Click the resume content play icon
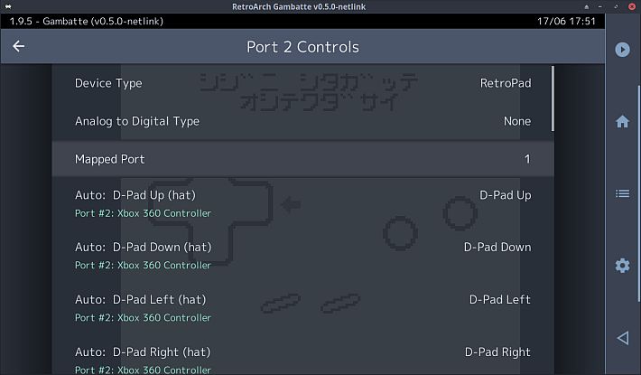The image size is (641, 375). (x=622, y=50)
